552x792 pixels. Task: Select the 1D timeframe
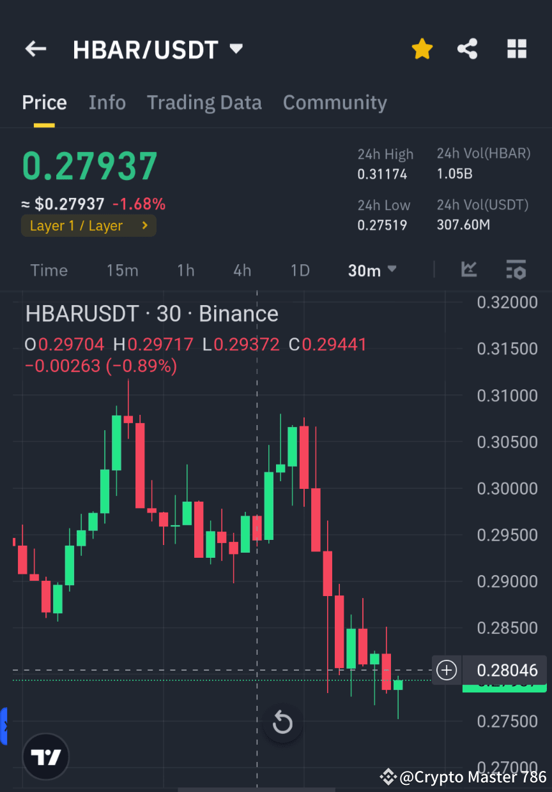(x=300, y=270)
